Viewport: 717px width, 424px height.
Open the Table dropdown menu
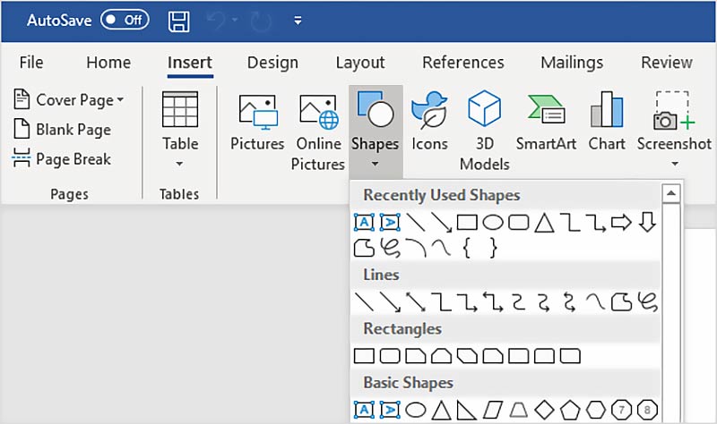[x=179, y=163]
